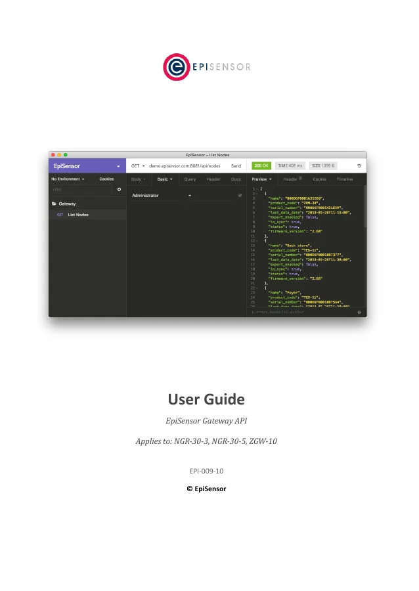
Task: Click the Administrator username field
Action: coord(156,196)
